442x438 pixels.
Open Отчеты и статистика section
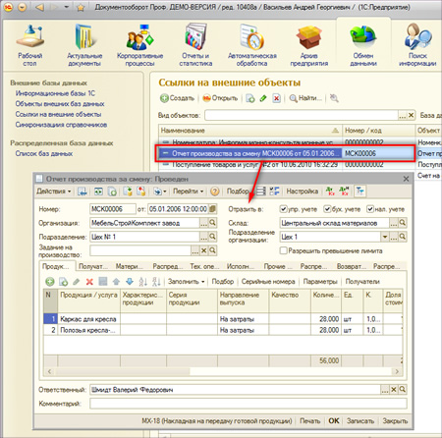195,45
